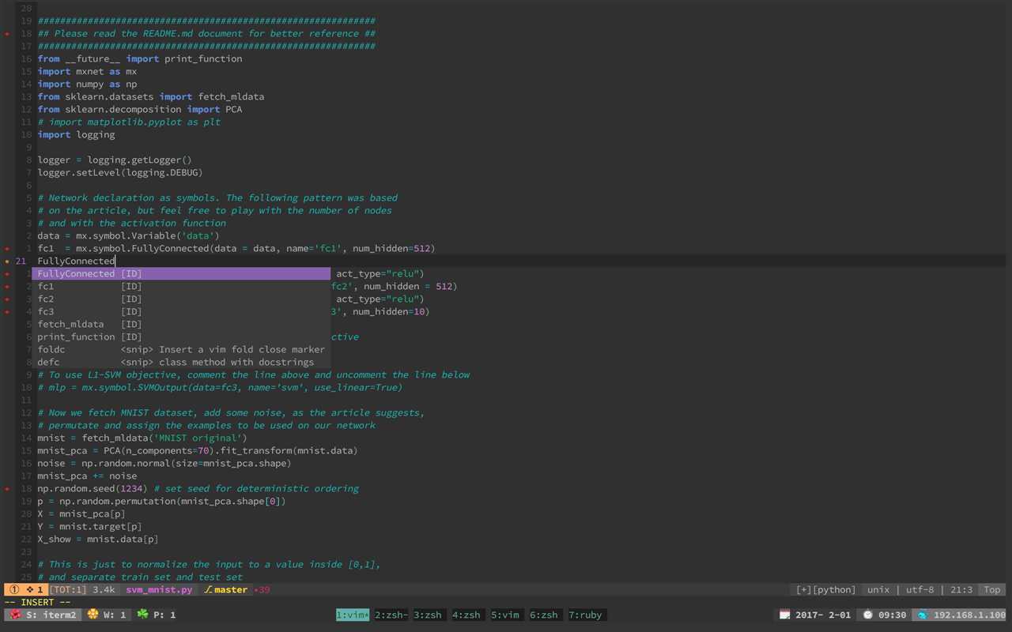Click the logger.setLevel(logging.DEBUG) line
Viewport: 1012px width, 632px height.
tap(120, 172)
